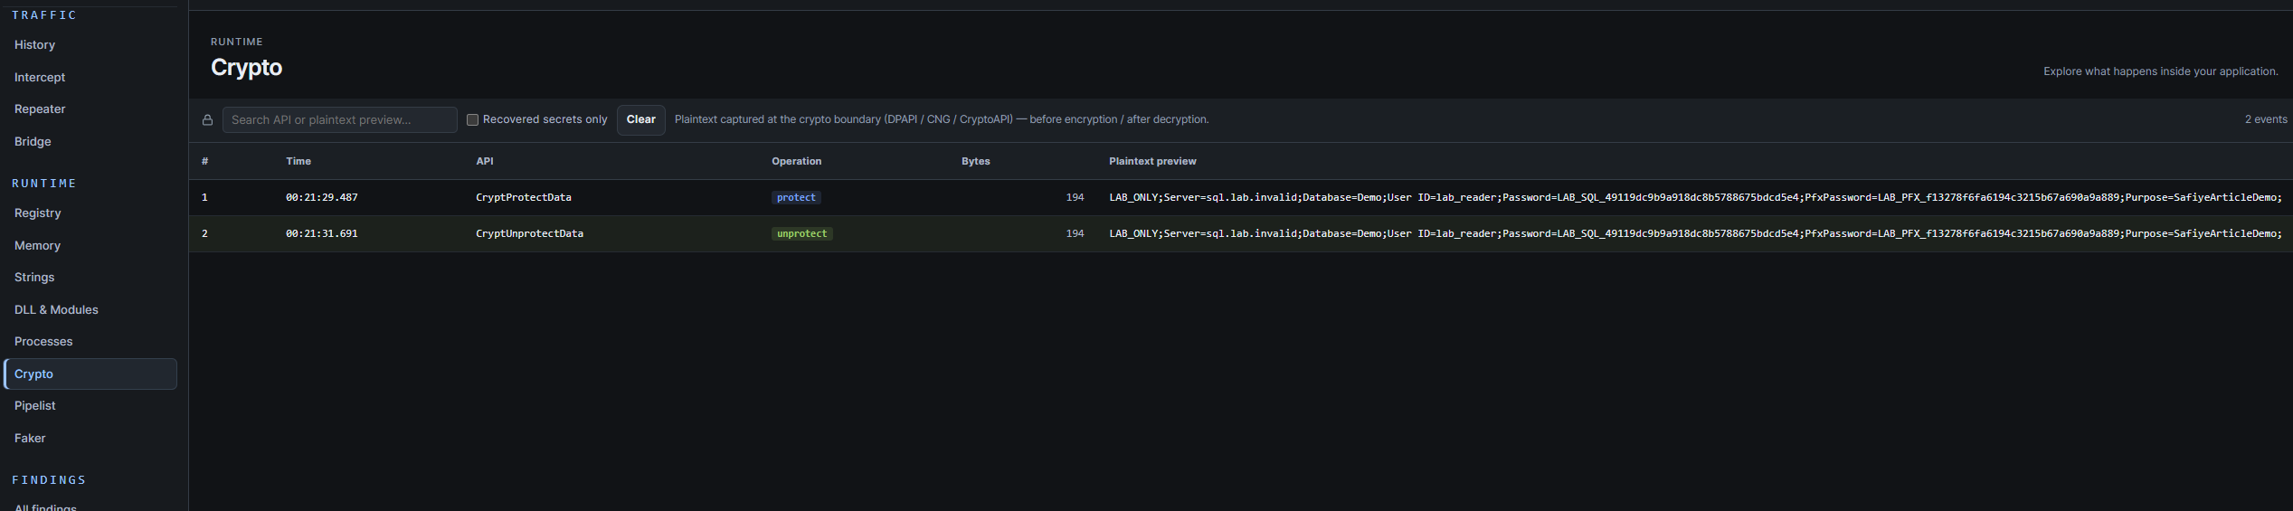This screenshot has height=511, width=2293.
Task: Open DLL & Modules view
Action: point(56,309)
